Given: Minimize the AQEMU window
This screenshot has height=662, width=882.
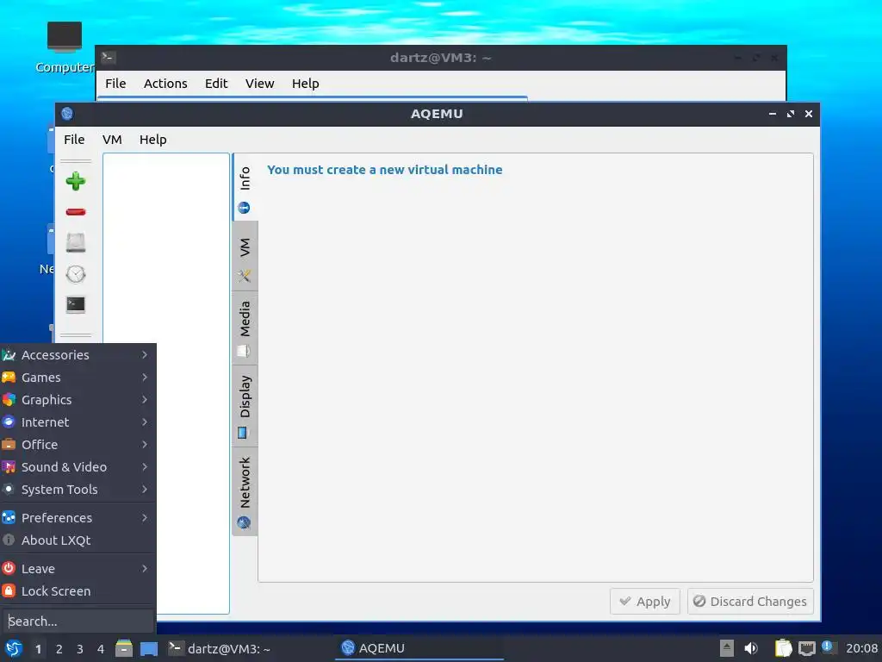Looking at the screenshot, I should click(773, 114).
